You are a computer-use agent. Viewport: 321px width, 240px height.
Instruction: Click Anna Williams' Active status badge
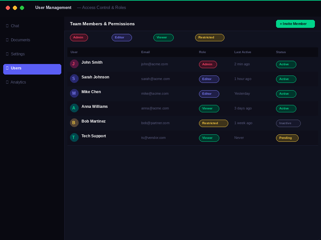pos(286,108)
